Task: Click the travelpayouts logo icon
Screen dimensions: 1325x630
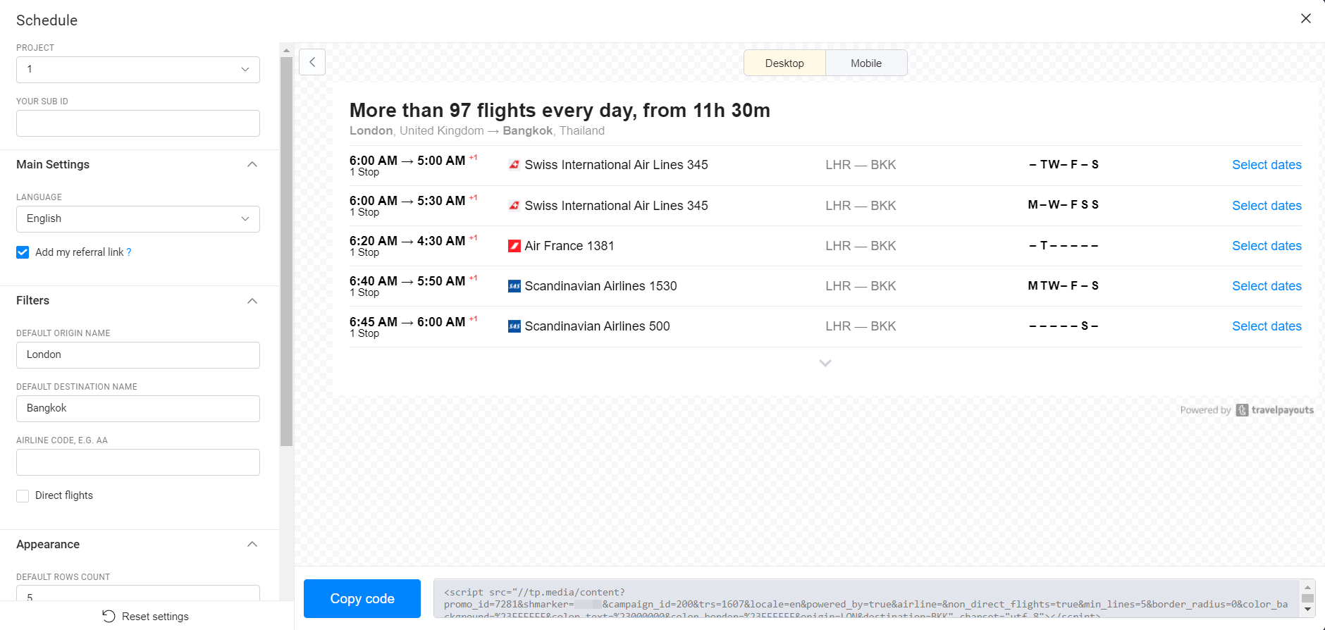Action: click(1242, 410)
